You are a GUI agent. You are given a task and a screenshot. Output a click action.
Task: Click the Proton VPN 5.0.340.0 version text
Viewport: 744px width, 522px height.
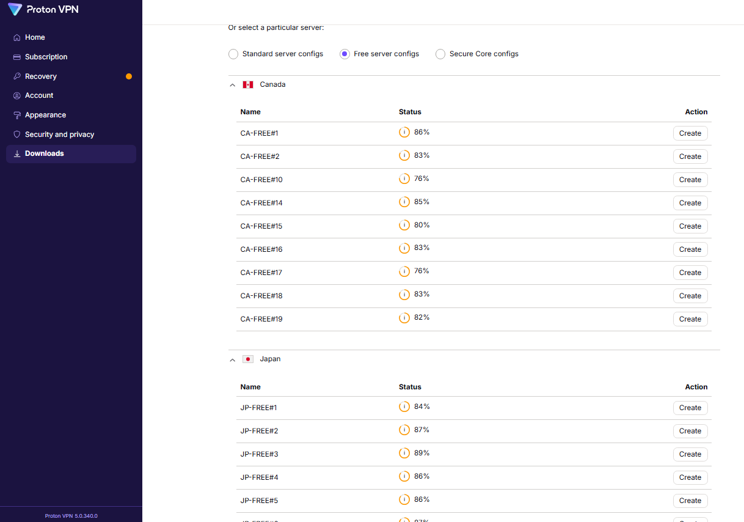click(x=71, y=516)
